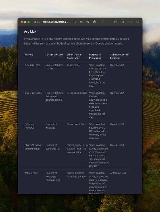The image size is (160, 212).
Task: Click the Arc Max heading text
Action: (30, 32)
